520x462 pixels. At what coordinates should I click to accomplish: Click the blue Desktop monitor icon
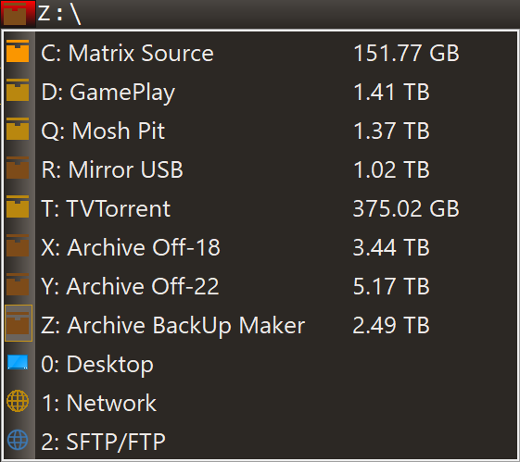pos(18,362)
